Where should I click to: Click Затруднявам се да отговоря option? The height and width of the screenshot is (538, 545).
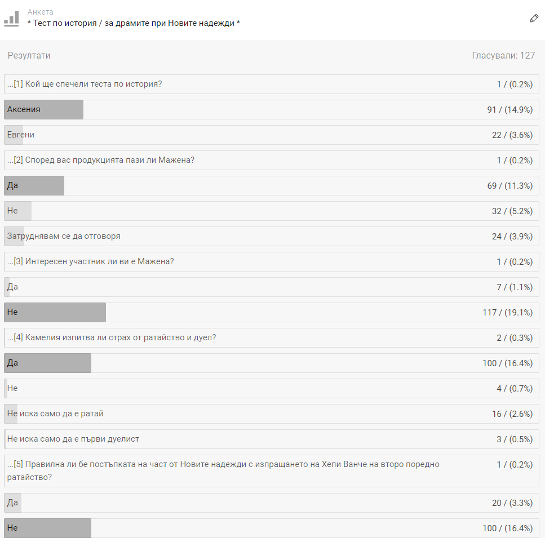click(272, 236)
